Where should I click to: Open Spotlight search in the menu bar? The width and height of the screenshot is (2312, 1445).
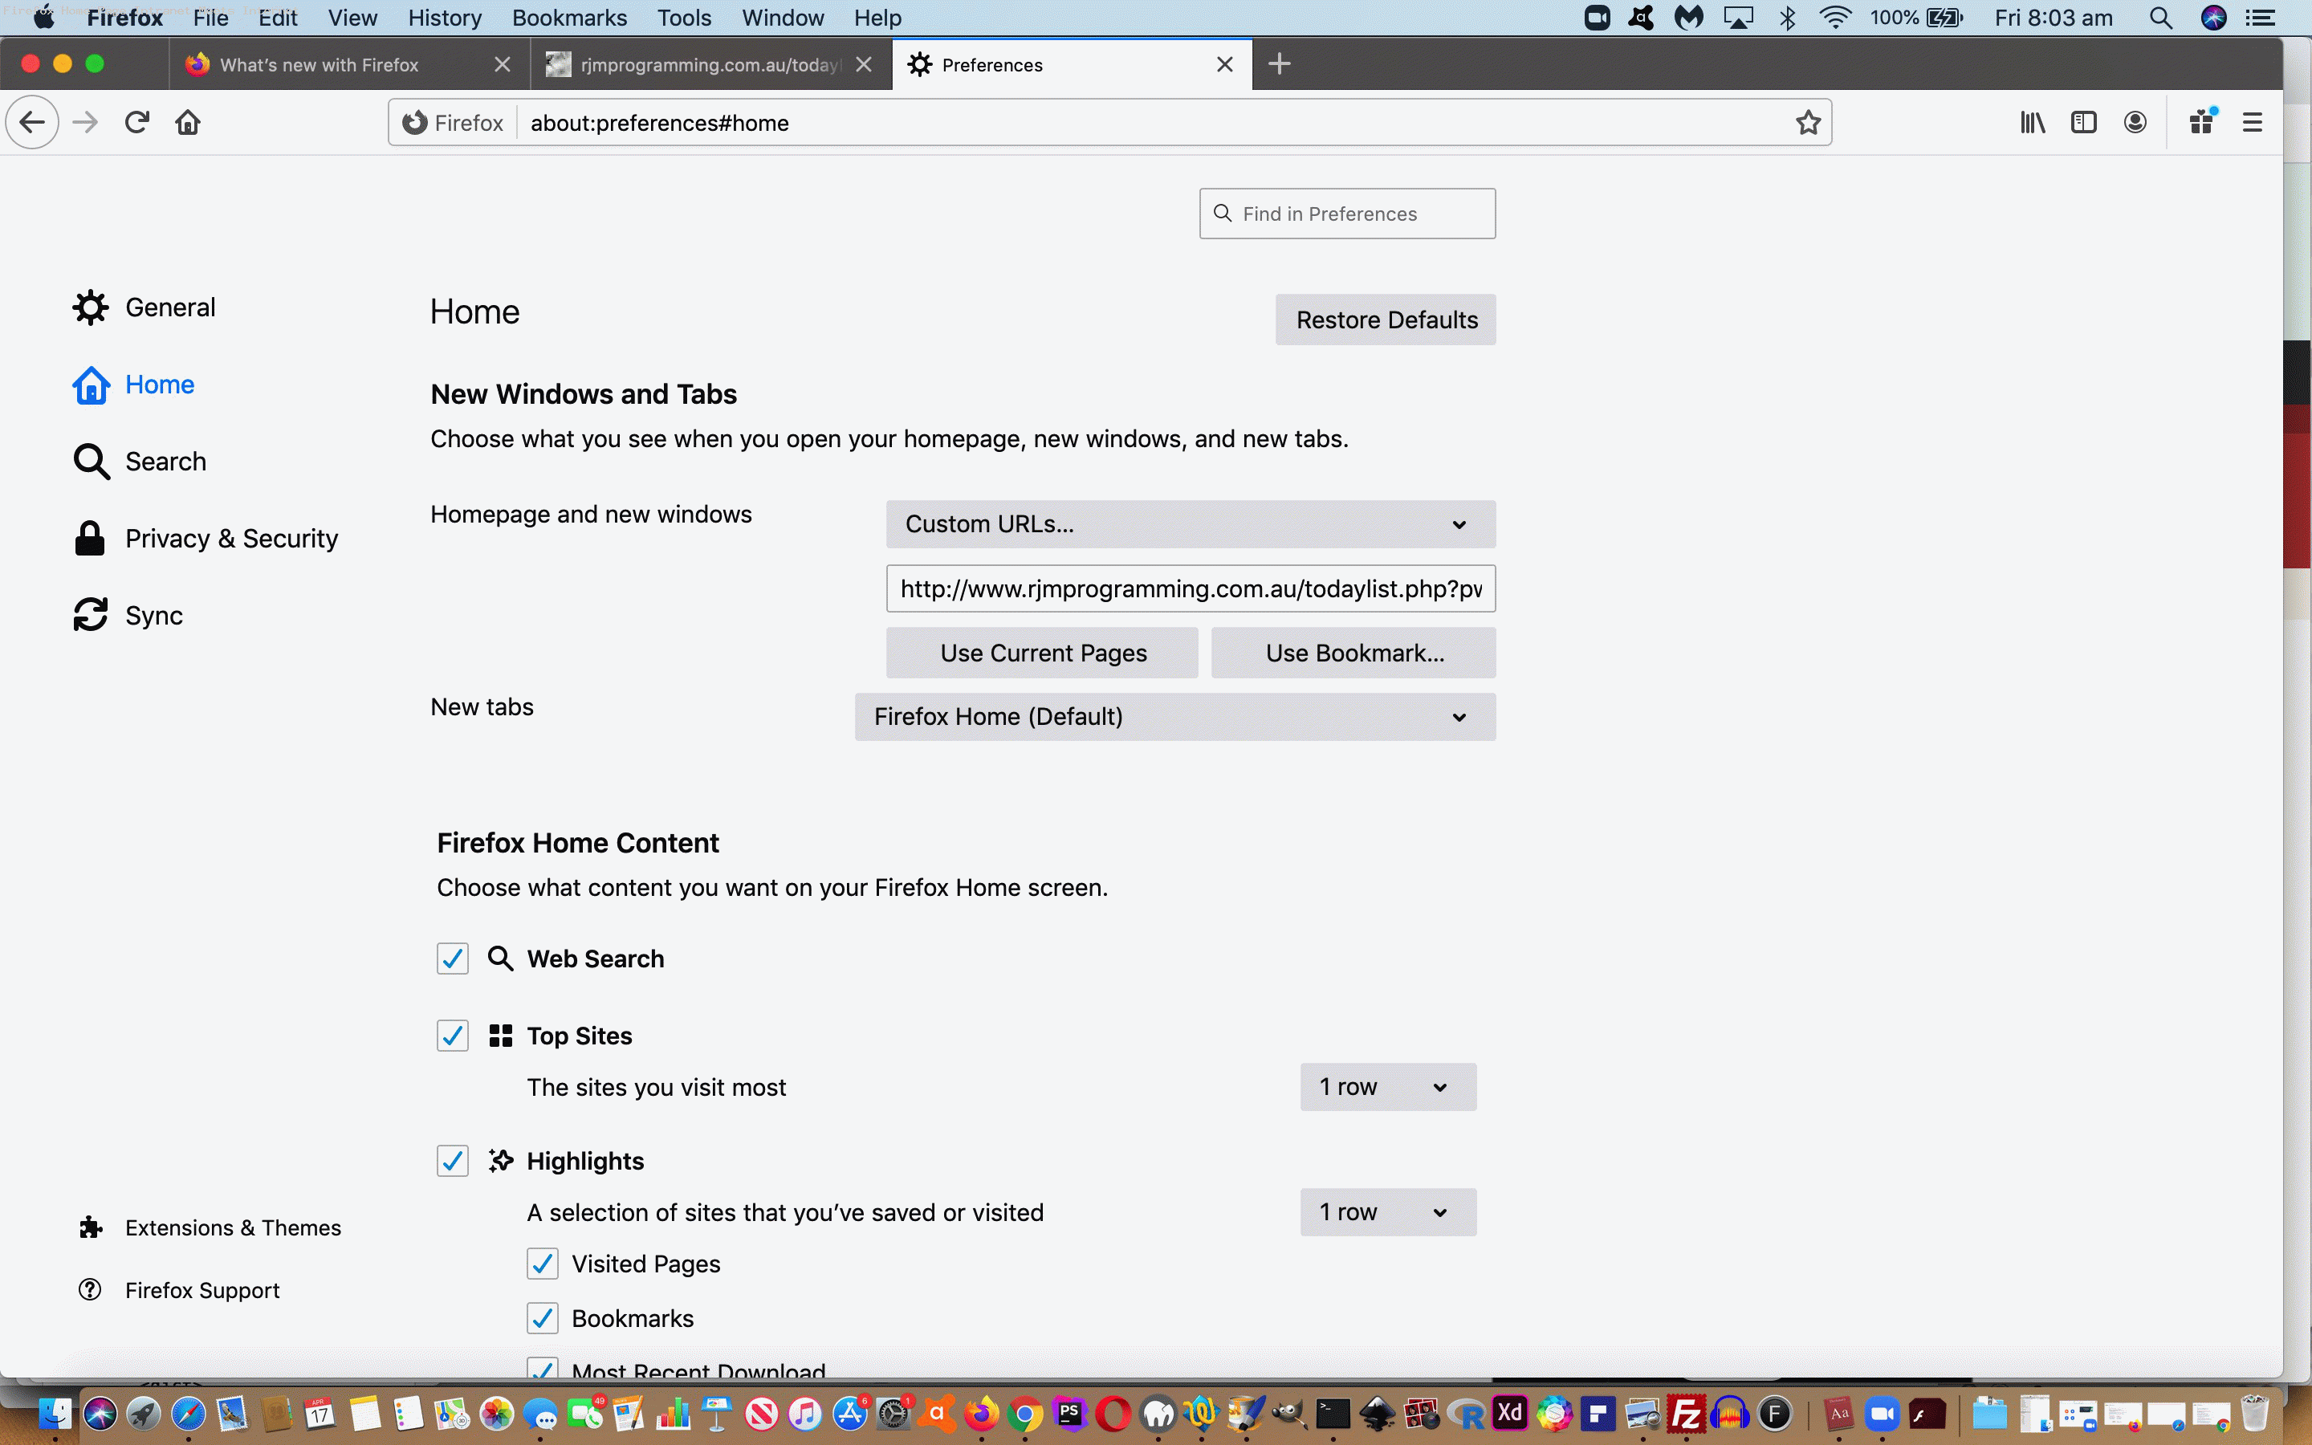click(2161, 18)
